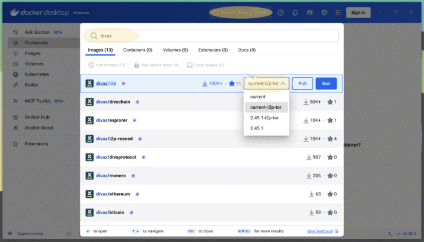Click the divax/monero image logo icon

click(90, 175)
